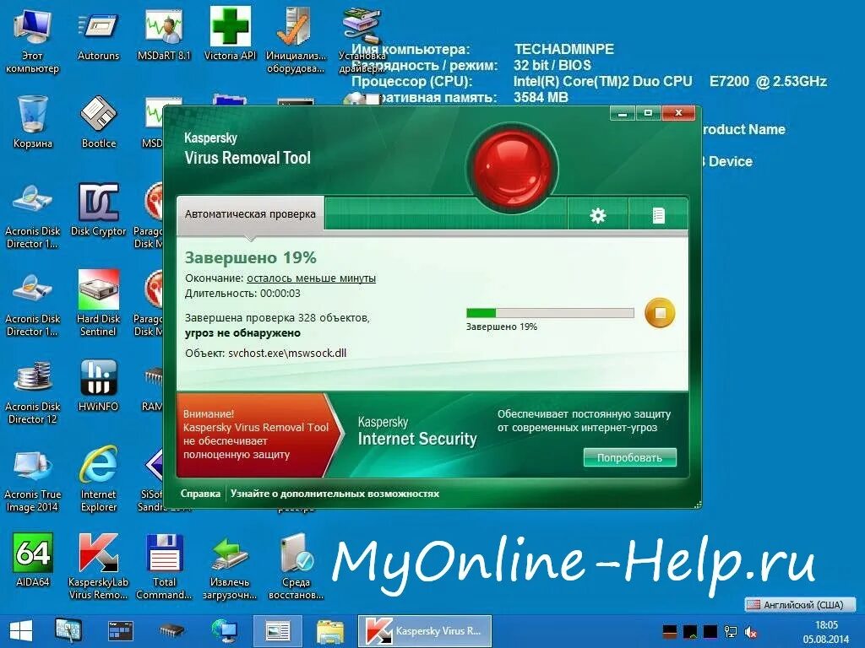Launch the HWiNFO desktop icon

98,386
